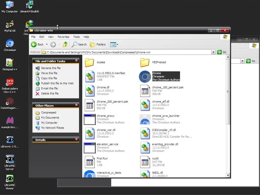Screen dimensions: 260x195
Task: Go Back in the explorer toolbar
Action: point(37,44)
